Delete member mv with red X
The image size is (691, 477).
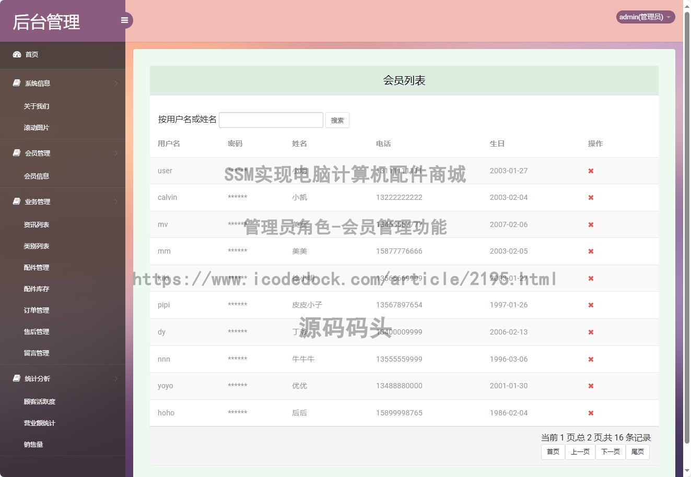[591, 224]
